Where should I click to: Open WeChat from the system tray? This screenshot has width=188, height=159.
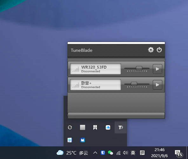(x=111, y=153)
